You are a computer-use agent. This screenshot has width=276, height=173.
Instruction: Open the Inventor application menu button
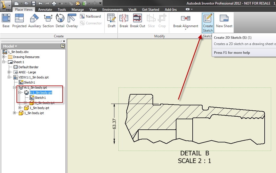[x=6, y=6]
